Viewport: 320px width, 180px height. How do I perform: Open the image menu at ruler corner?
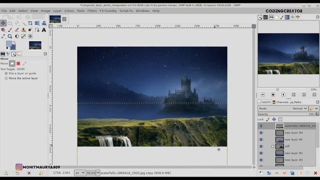click(50, 26)
